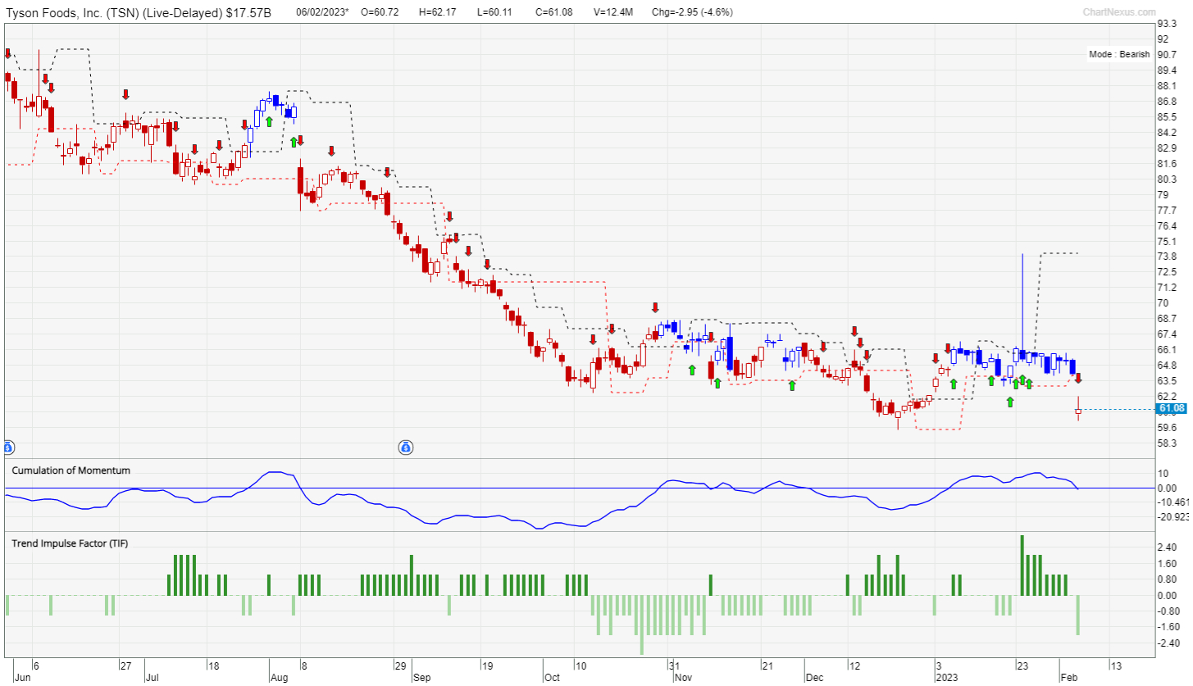Image resolution: width=1193 pixels, height=686 pixels.
Task: Click the 31 date label on the time axis
Action: [x=672, y=666]
